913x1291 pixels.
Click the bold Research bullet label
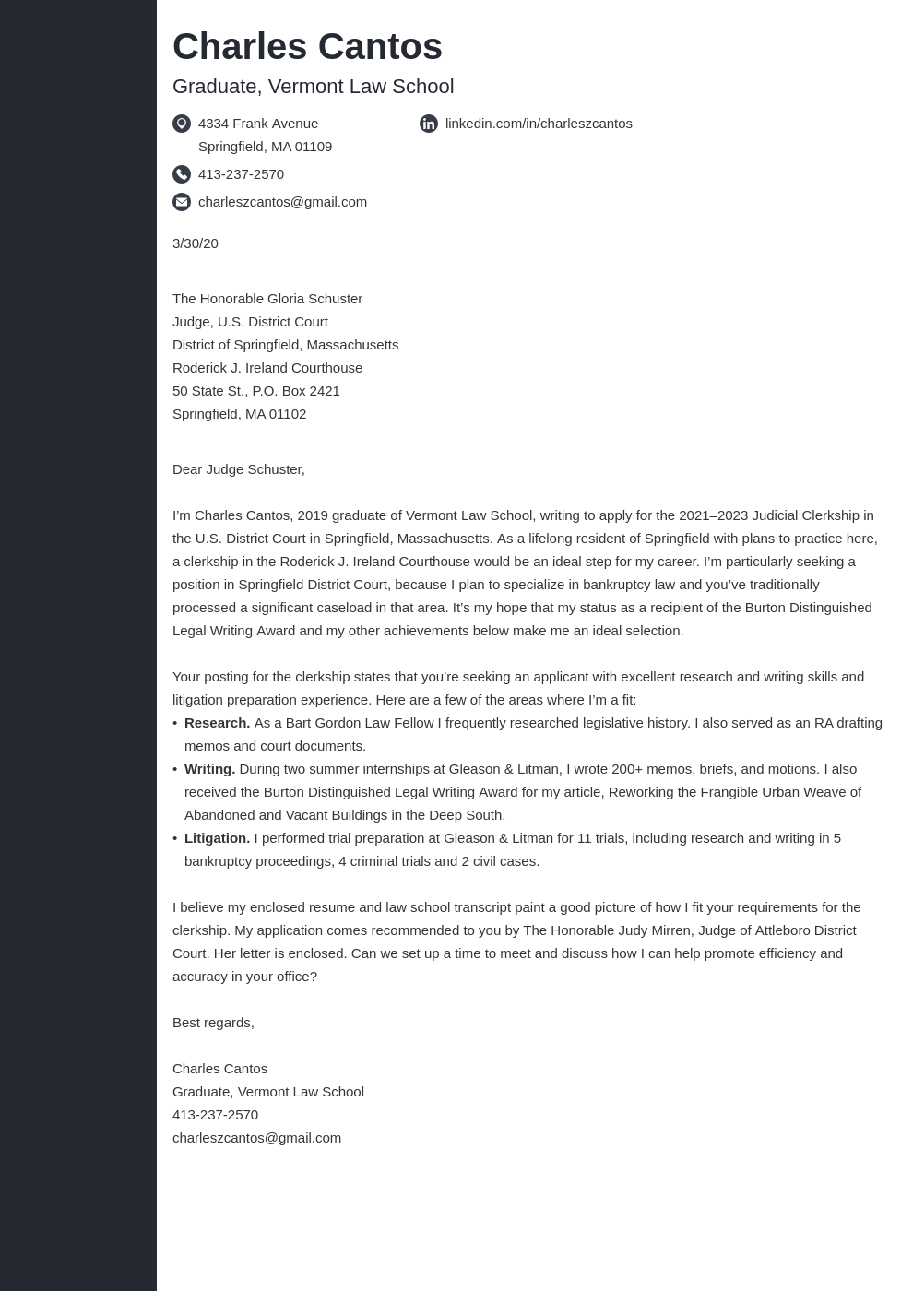tap(218, 723)
